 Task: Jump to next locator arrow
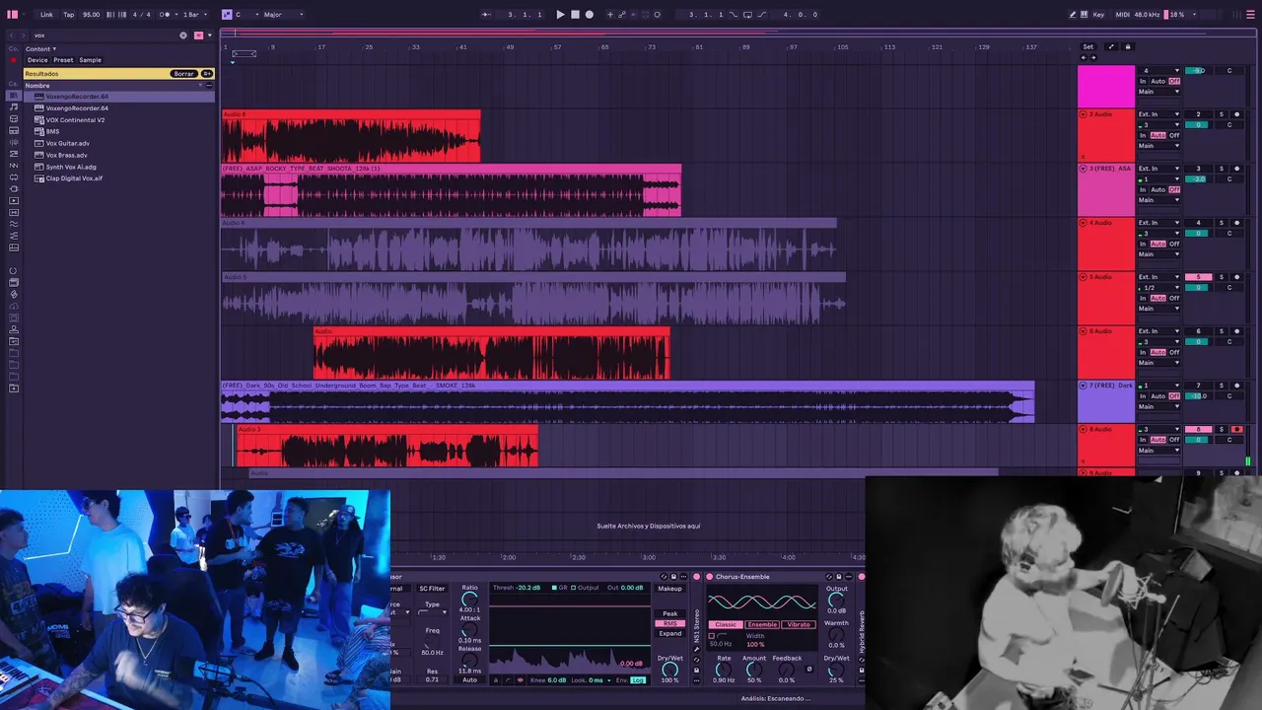pyautogui.click(x=1092, y=57)
